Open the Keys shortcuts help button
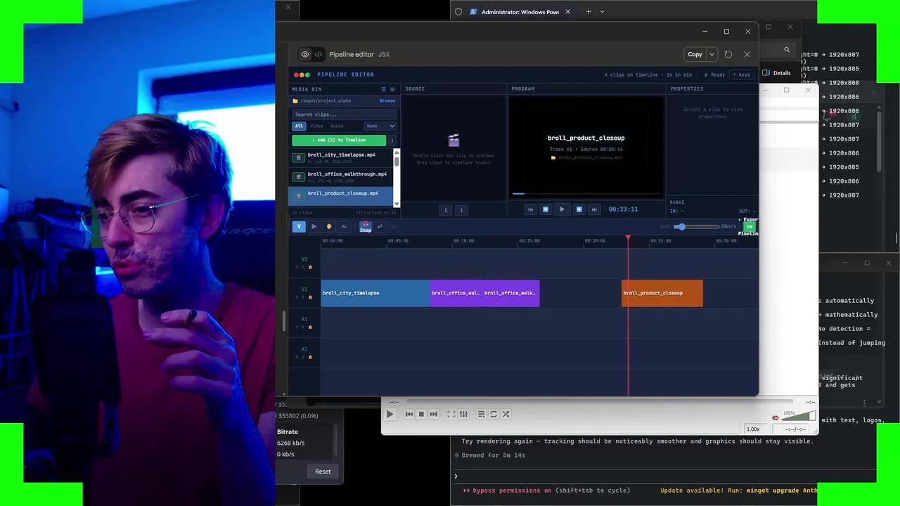Screen dimensions: 900x506 pos(741,74)
